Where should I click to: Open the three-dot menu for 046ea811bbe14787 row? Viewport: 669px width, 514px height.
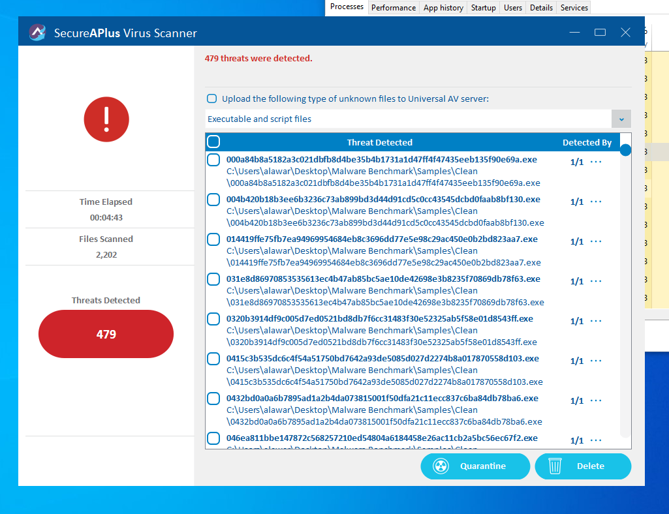(x=596, y=440)
